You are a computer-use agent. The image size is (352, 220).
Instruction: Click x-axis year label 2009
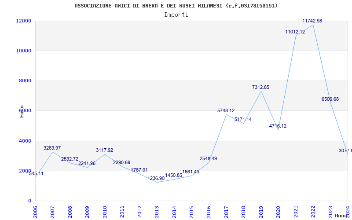[87, 212]
